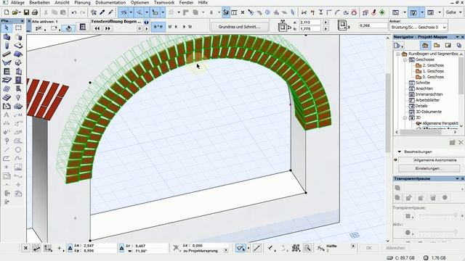Switch Navigator to the view map icon
This screenshot has width=465, height=261.
437,45
